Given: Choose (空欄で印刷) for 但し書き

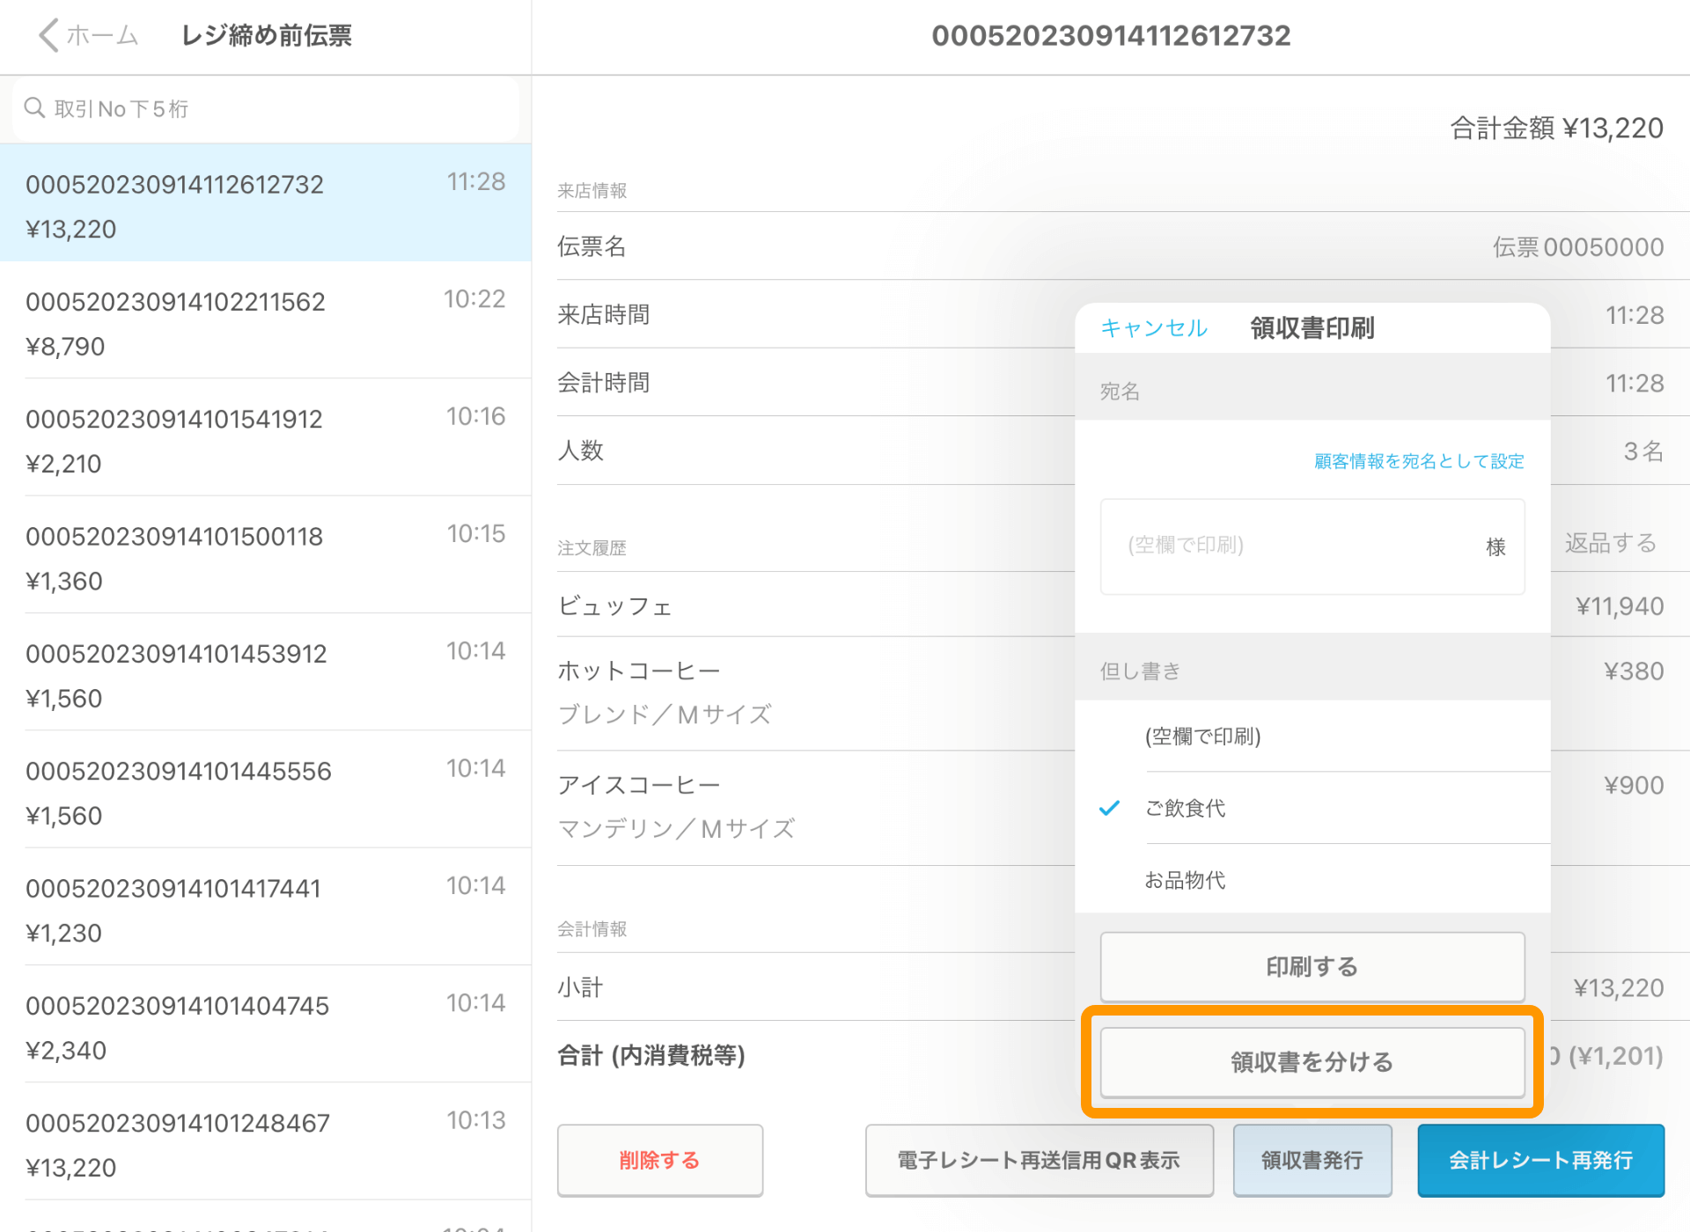Looking at the screenshot, I should (x=1312, y=737).
